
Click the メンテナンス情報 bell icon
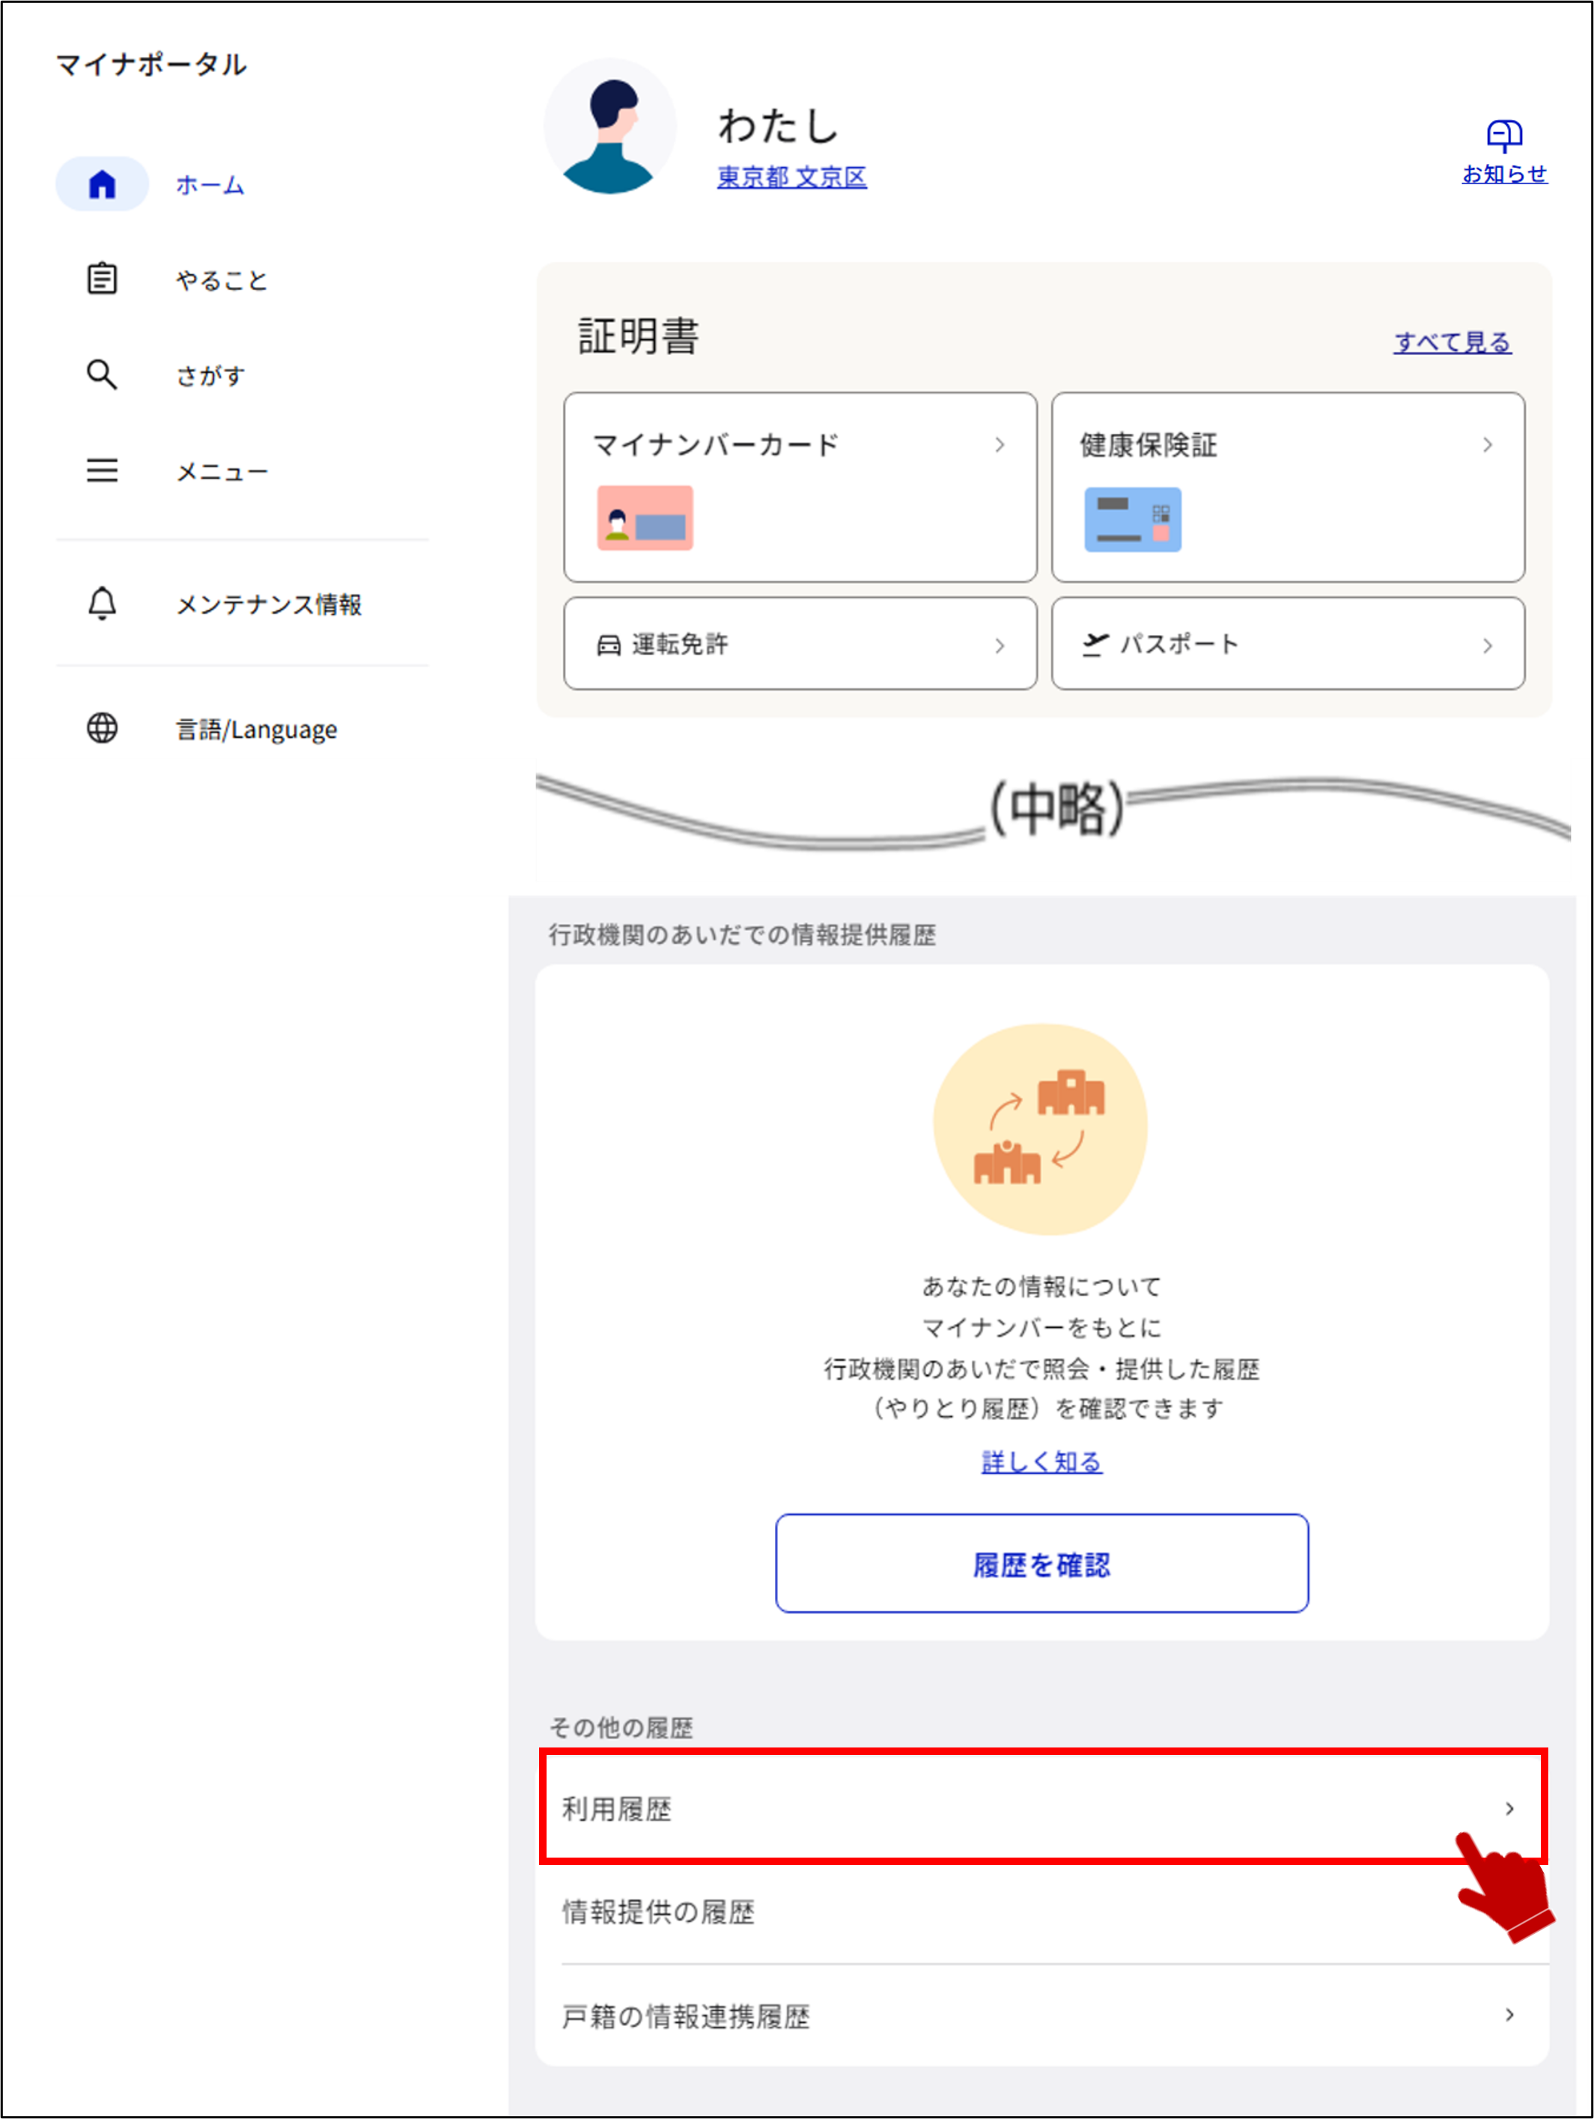103,604
